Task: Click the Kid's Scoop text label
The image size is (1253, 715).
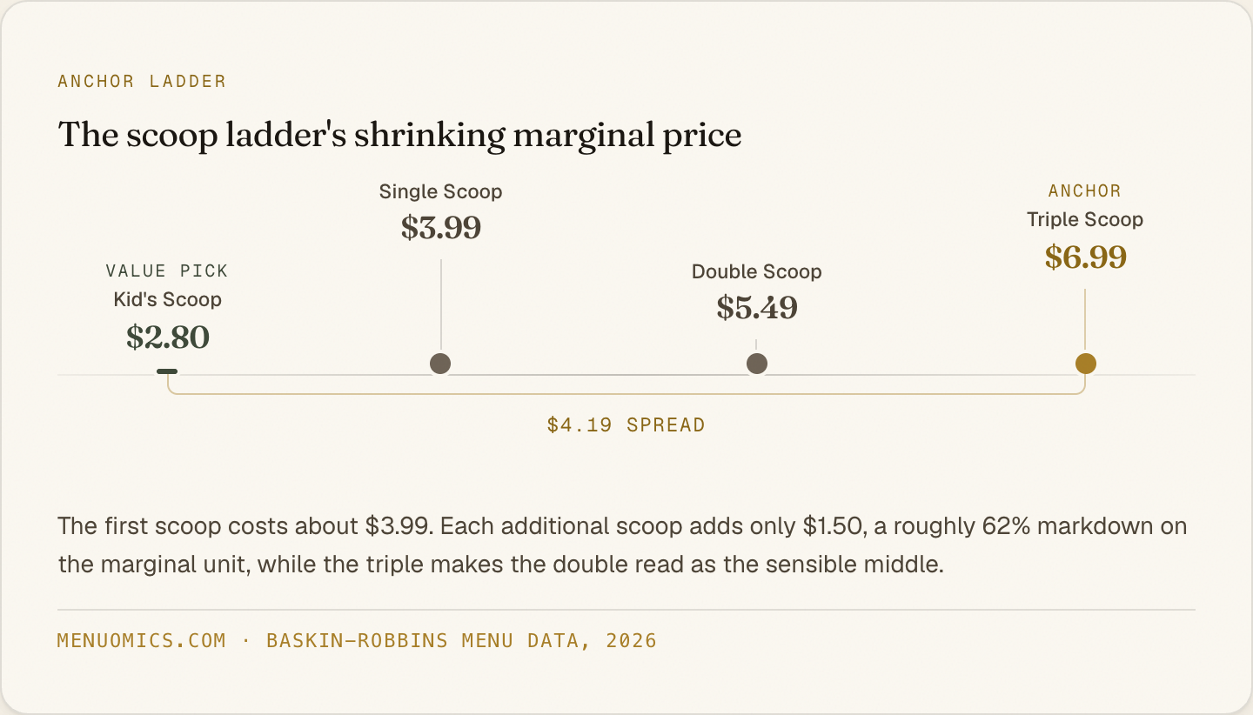Action: point(168,299)
